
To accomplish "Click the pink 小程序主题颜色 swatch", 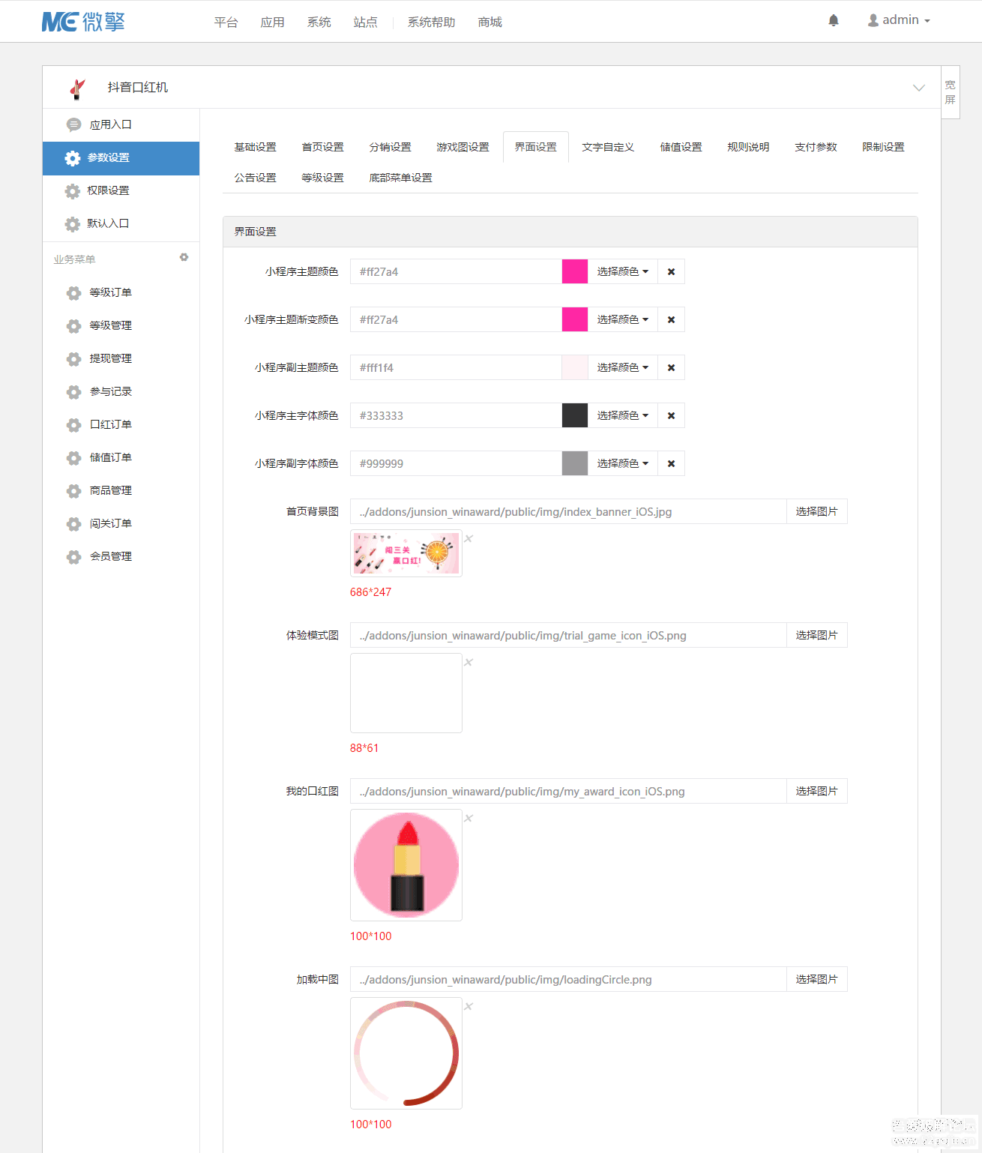I will click(x=575, y=271).
